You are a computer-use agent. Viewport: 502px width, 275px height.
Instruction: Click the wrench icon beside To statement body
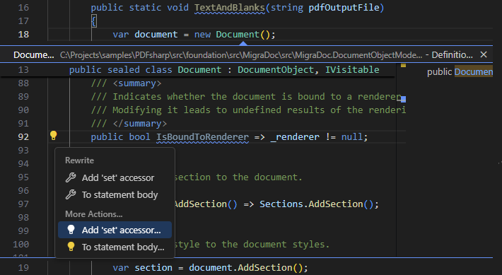pos(71,194)
